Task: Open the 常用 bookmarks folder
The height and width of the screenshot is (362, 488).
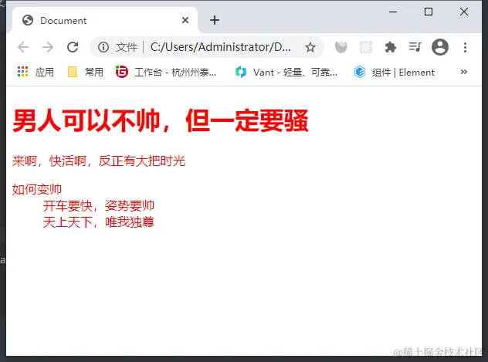Action: pos(85,72)
